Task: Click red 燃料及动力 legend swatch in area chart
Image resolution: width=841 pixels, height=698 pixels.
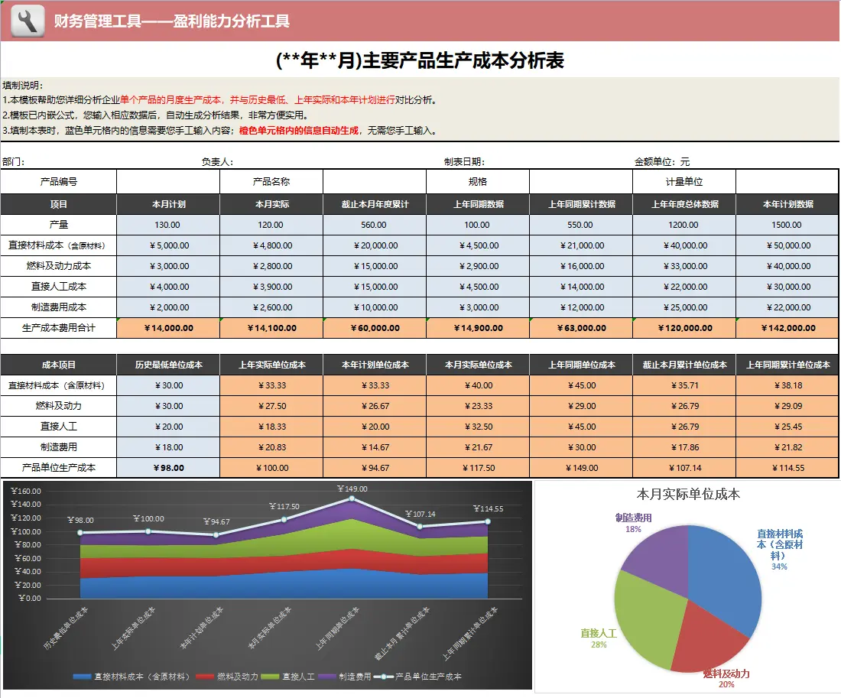Action: pyautogui.click(x=205, y=677)
